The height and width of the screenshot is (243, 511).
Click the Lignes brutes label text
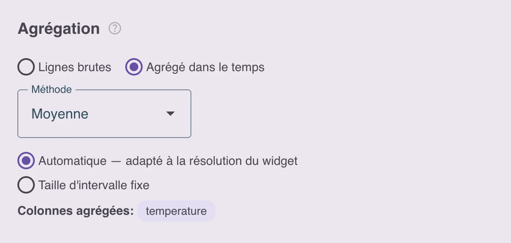pos(75,67)
